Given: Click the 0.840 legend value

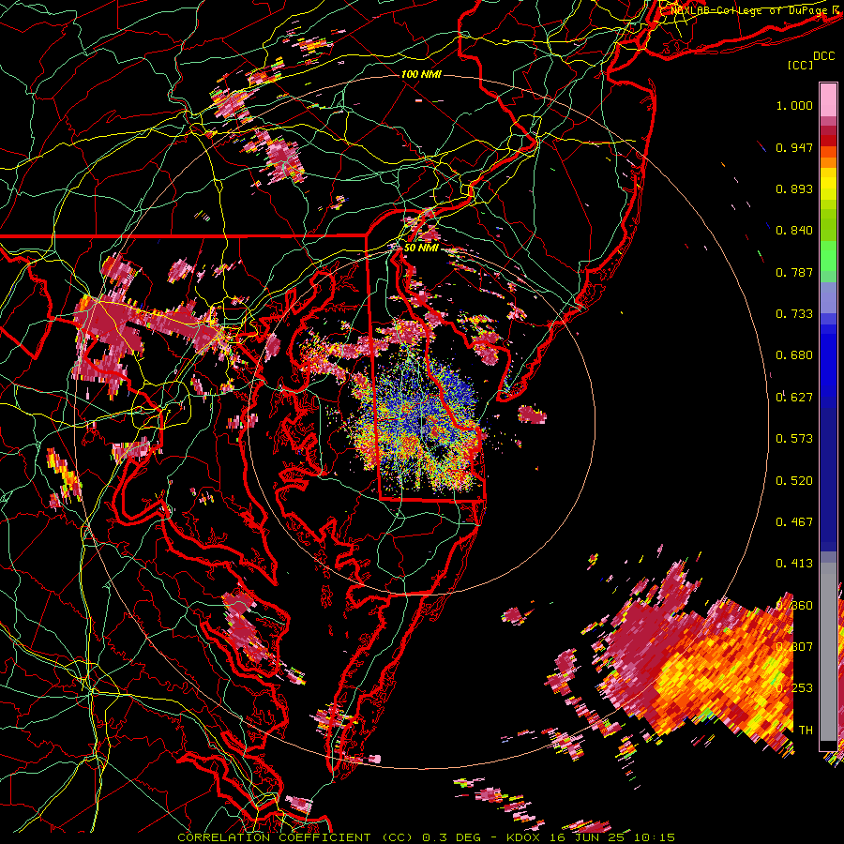Looking at the screenshot, I should [x=794, y=231].
